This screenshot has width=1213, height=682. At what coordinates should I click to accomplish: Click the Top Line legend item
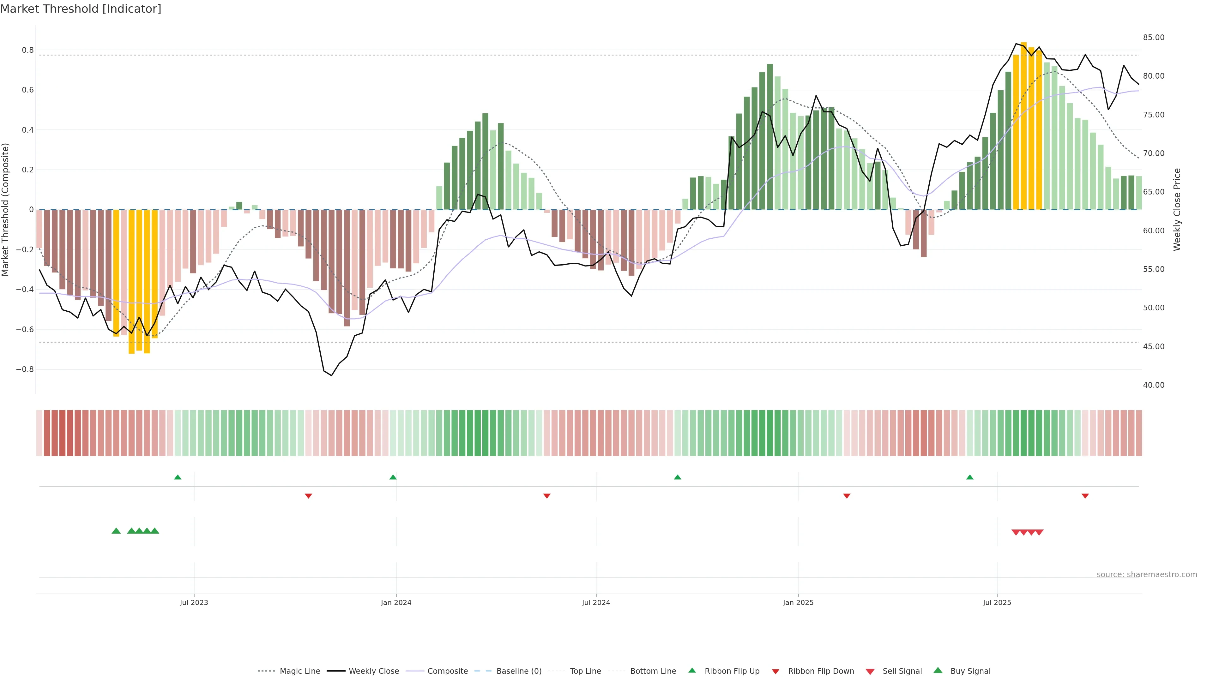(585, 671)
